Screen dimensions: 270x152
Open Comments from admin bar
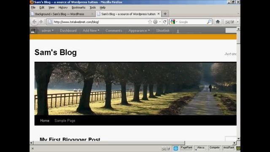click(x=114, y=30)
